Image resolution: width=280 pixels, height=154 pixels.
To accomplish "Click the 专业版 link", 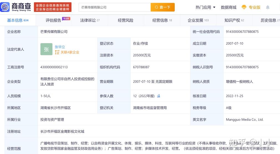I will pos(255,7).
